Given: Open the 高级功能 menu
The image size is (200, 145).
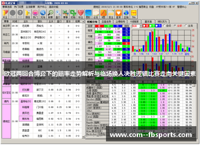Looking at the screenshot, I should coord(54,7).
